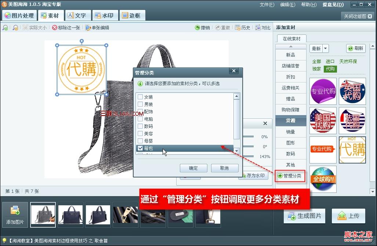Select the orange 专业代购 arrow sticker
The image size is (377, 246).
coord(323,150)
